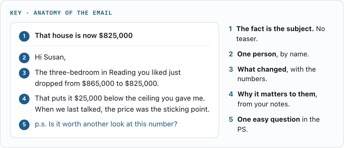Click the bold What changed label
The width and height of the screenshot is (344, 148).
pos(262,70)
